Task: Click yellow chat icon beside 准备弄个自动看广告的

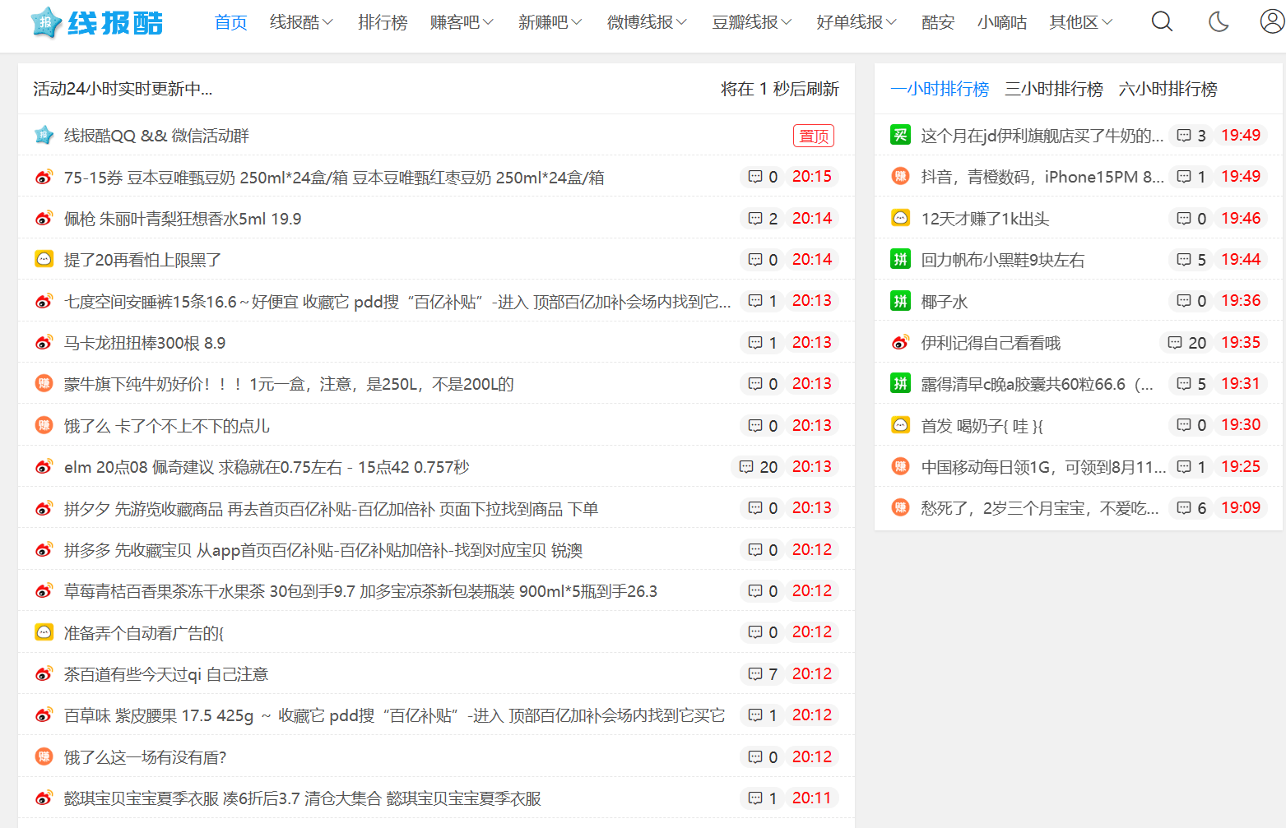Action: click(x=44, y=632)
